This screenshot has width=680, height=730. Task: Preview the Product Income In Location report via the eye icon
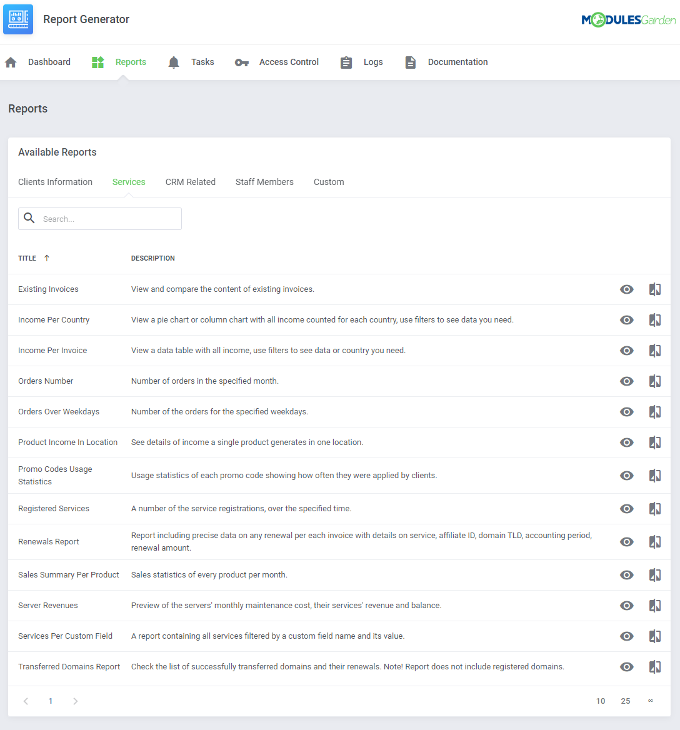[626, 442]
